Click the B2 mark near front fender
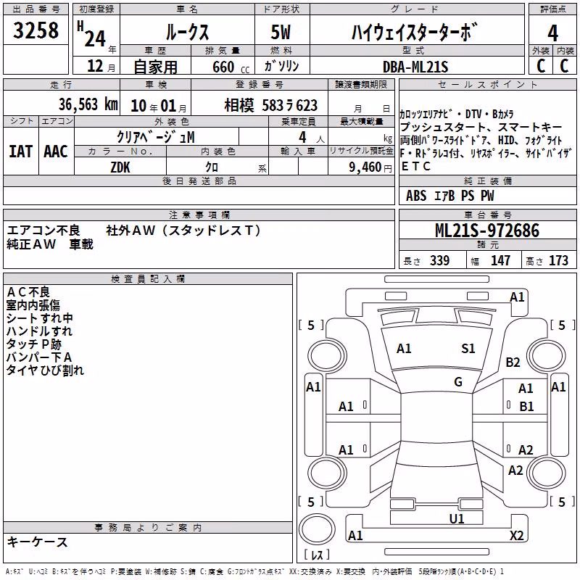The width and height of the screenshot is (580, 580). click(513, 362)
